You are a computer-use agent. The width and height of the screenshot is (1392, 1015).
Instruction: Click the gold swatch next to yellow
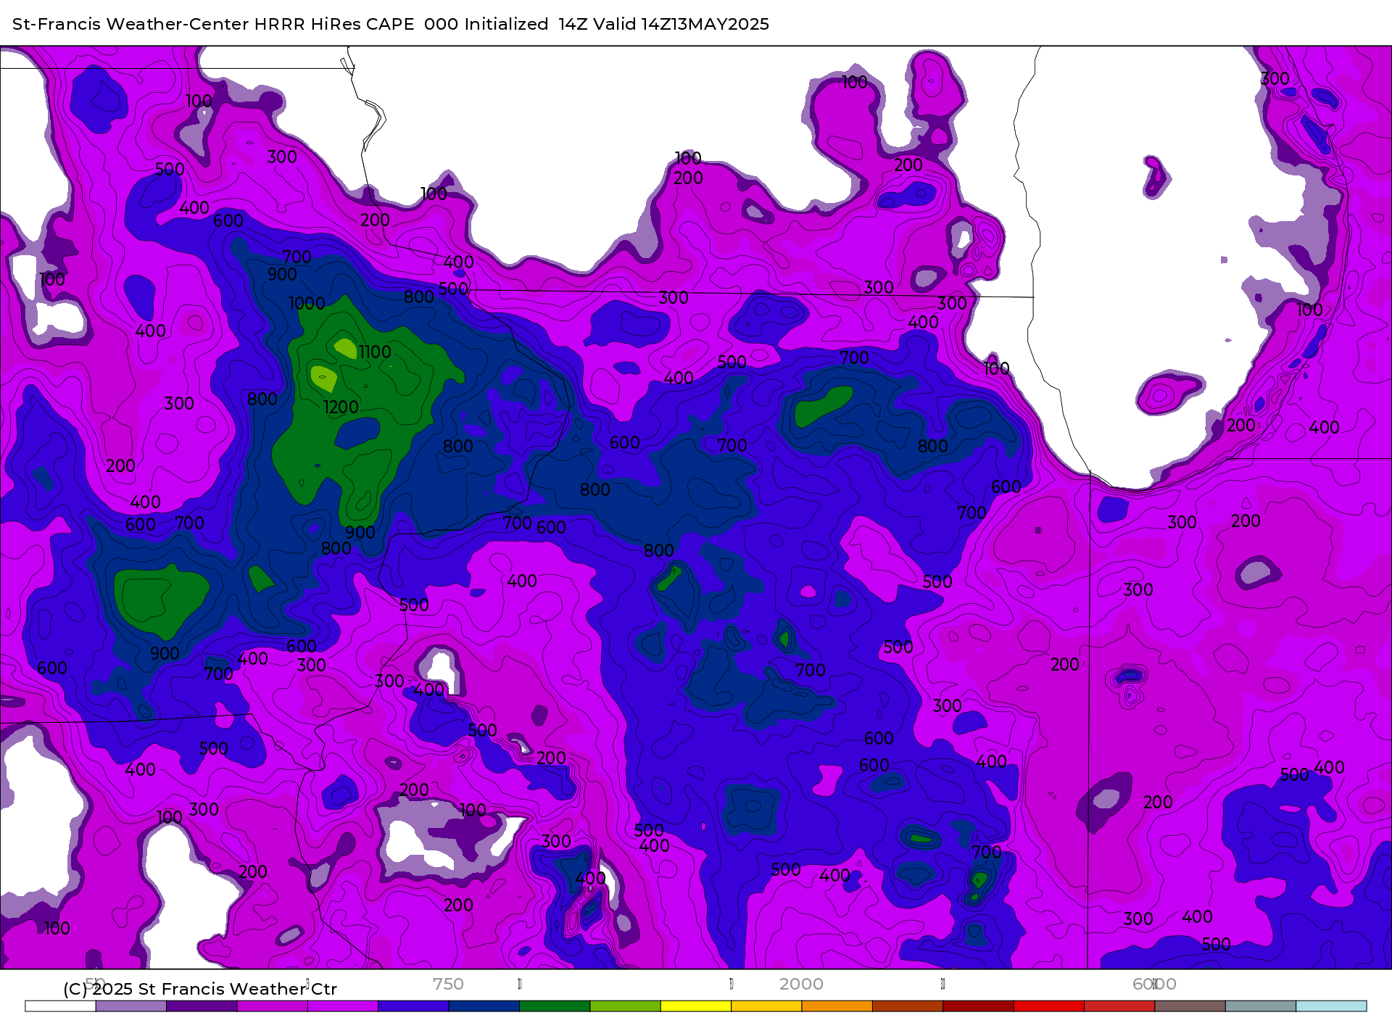pos(766,1006)
